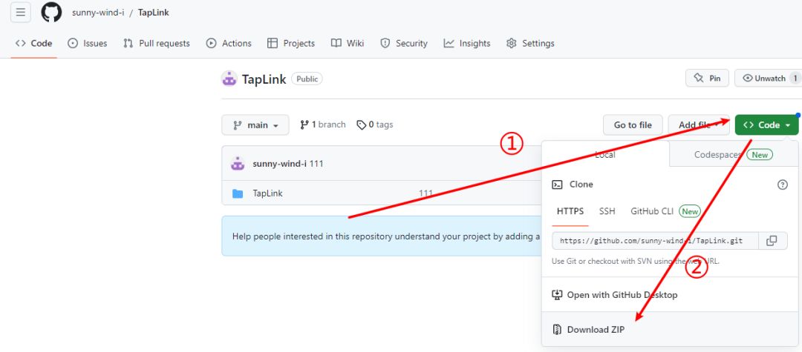Click the TapLink repository avatar icon
The width and height of the screenshot is (802, 352).
pos(229,79)
